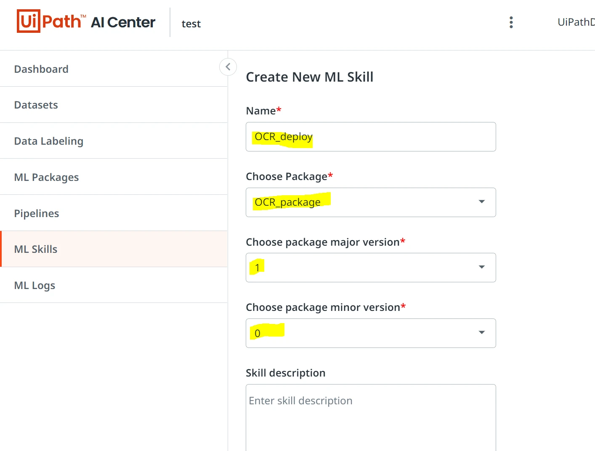
Task: Go to Datasets in the sidebar
Action: [x=114, y=105]
